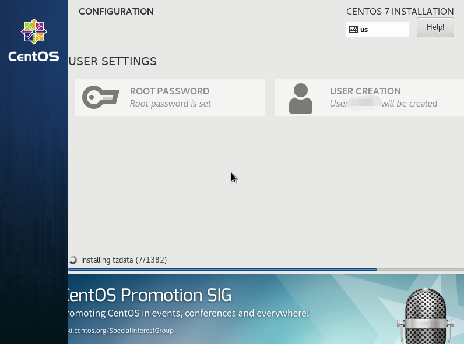This screenshot has width=464, height=344.
Task: Click the keyboard icon beside us
Action: click(353, 30)
